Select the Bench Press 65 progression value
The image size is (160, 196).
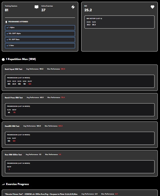coord(9,112)
